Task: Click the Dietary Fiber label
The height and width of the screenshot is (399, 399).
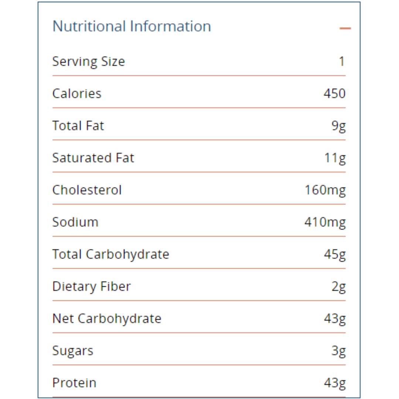Action: click(x=92, y=286)
